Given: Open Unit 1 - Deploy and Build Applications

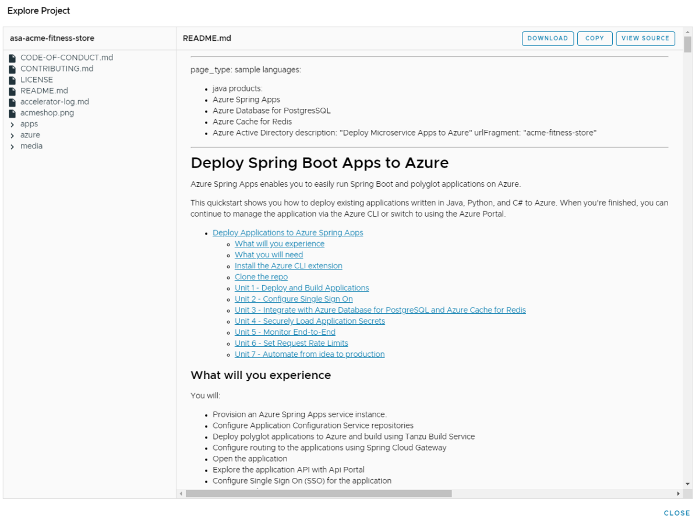Looking at the screenshot, I should (x=302, y=288).
